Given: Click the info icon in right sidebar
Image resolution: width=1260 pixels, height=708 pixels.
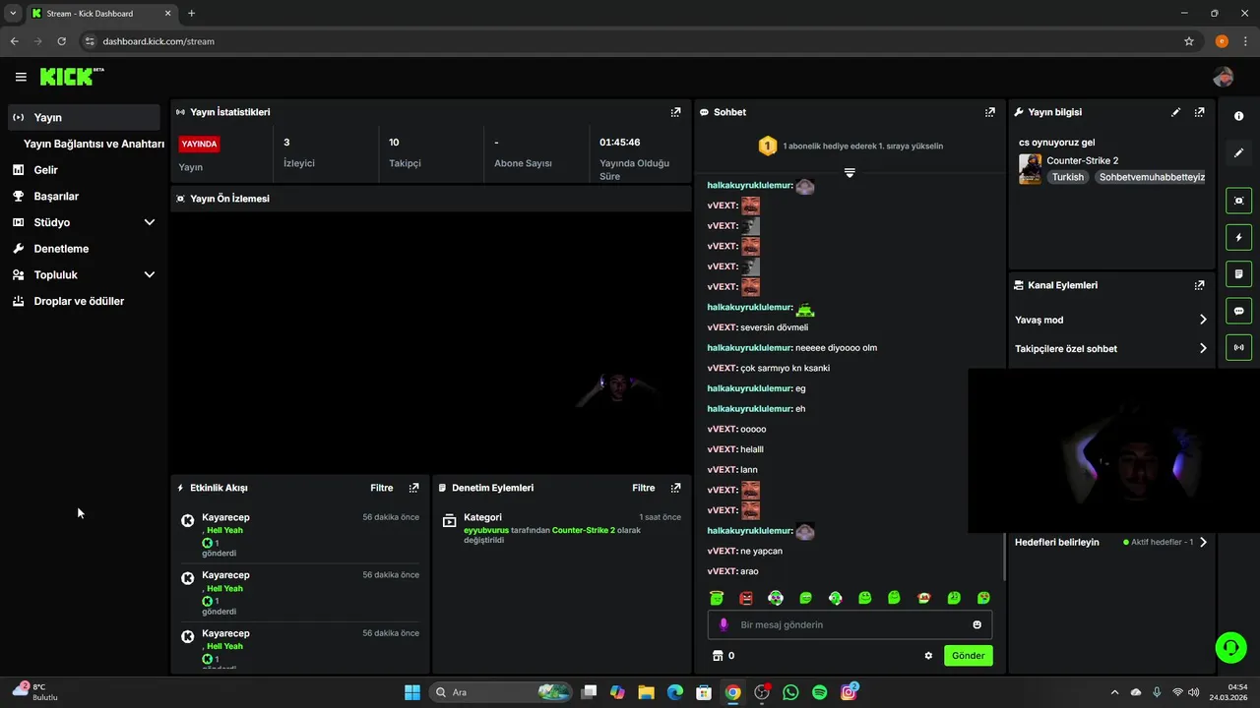Looking at the screenshot, I should pyautogui.click(x=1238, y=116).
